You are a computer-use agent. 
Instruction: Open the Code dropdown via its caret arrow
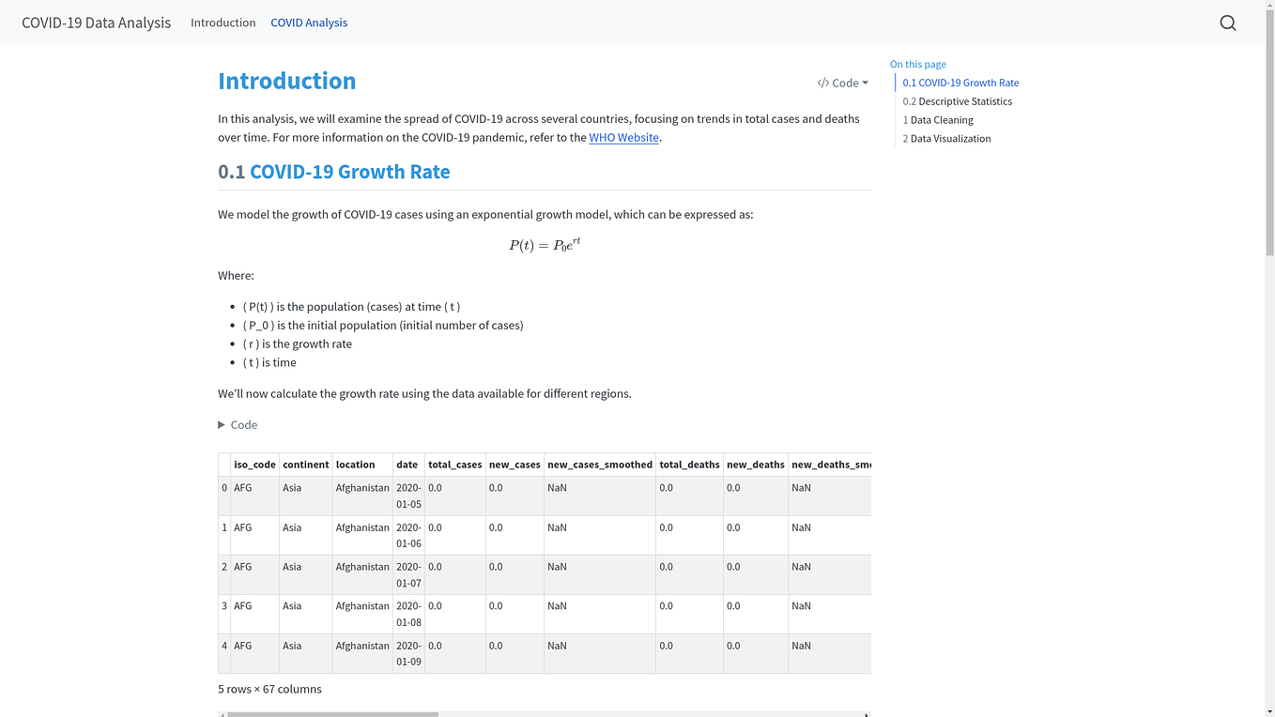coord(865,83)
